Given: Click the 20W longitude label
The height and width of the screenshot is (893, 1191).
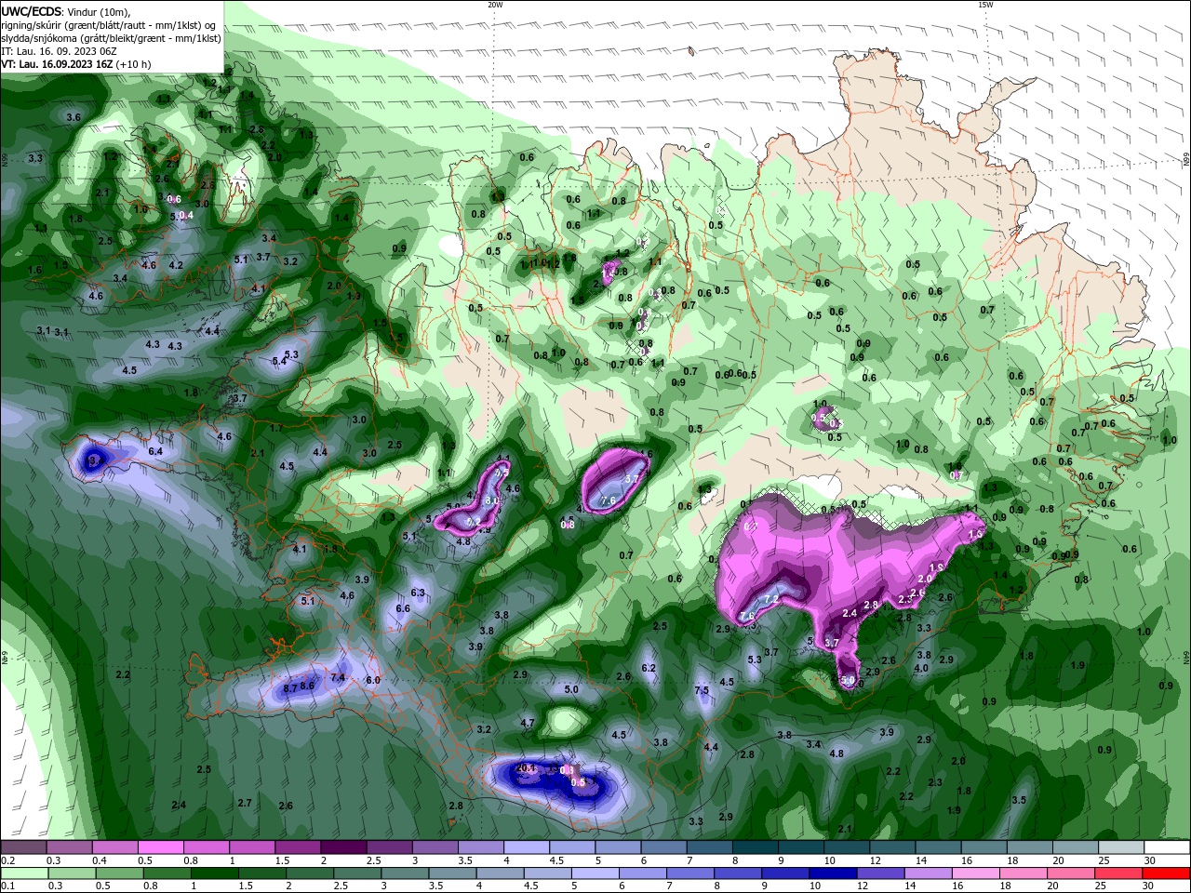Looking at the screenshot, I should coord(495,5).
